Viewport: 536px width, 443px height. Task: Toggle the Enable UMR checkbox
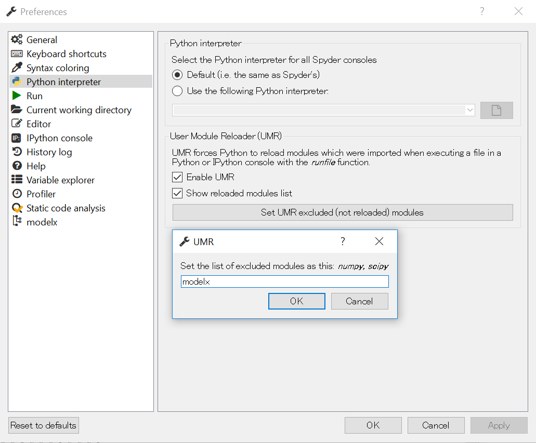pos(177,177)
